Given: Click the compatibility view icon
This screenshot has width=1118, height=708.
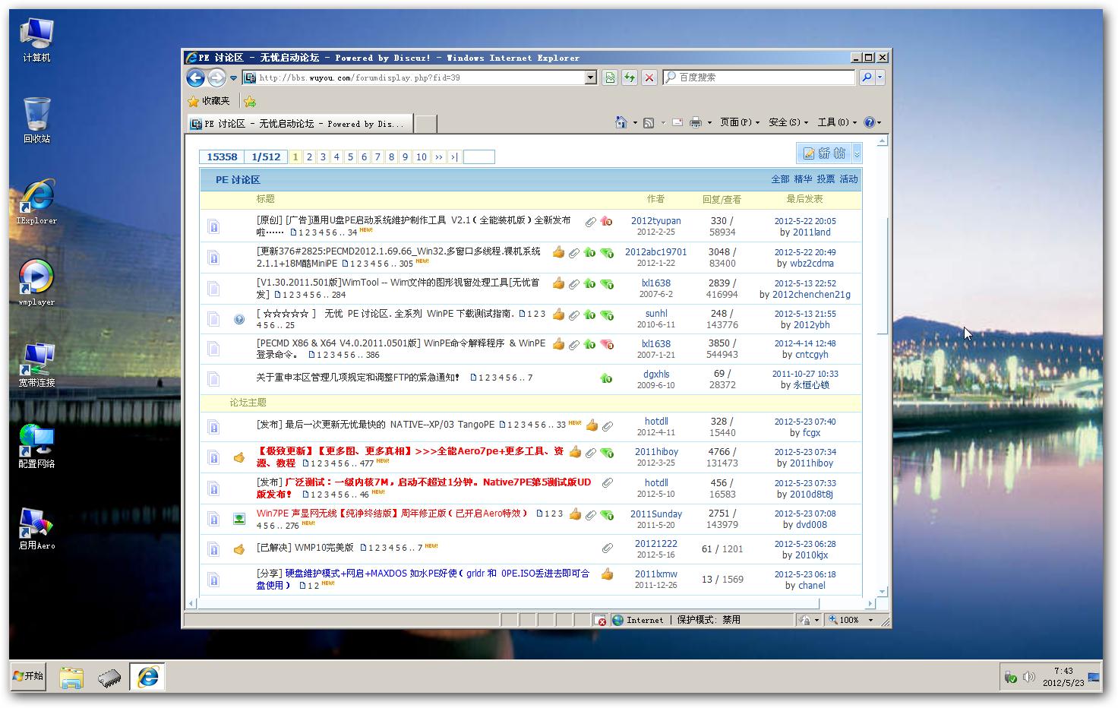Looking at the screenshot, I should coord(609,77).
